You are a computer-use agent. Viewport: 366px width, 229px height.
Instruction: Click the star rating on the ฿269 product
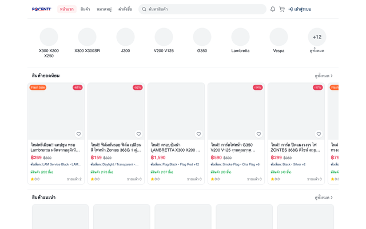[x=35, y=179]
